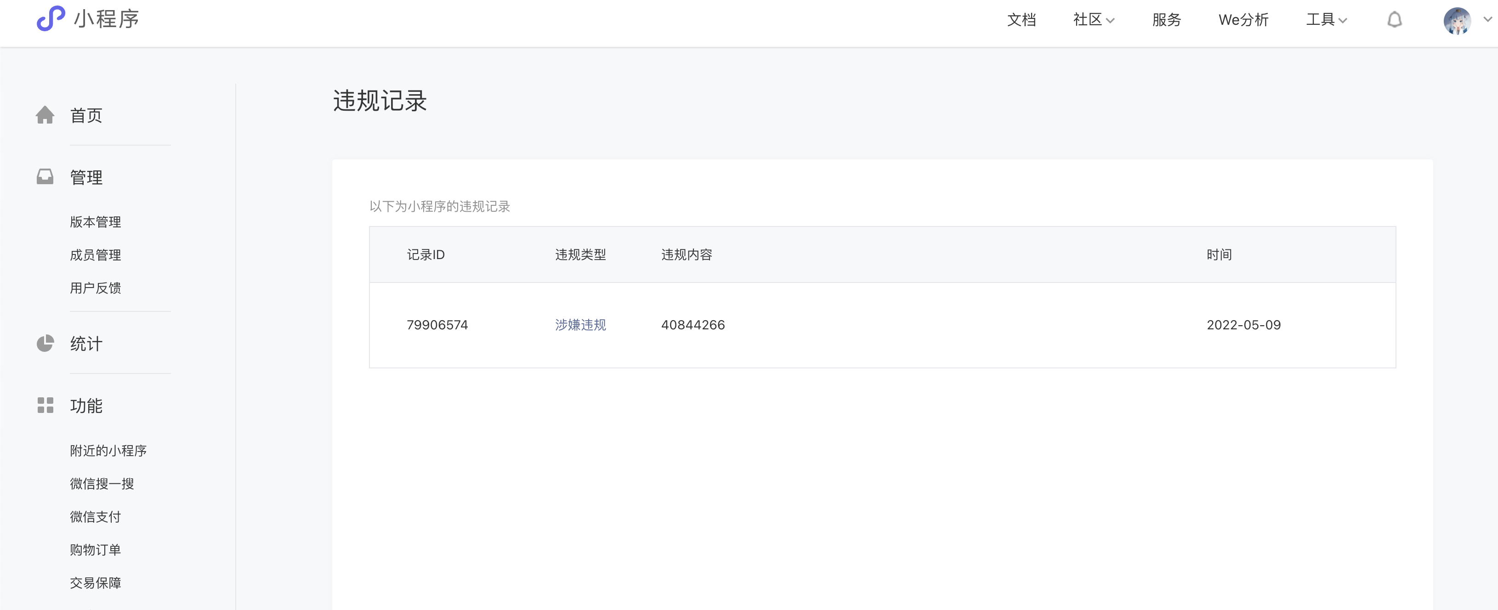
Task: Click the 违规记录 page title
Action: (380, 101)
